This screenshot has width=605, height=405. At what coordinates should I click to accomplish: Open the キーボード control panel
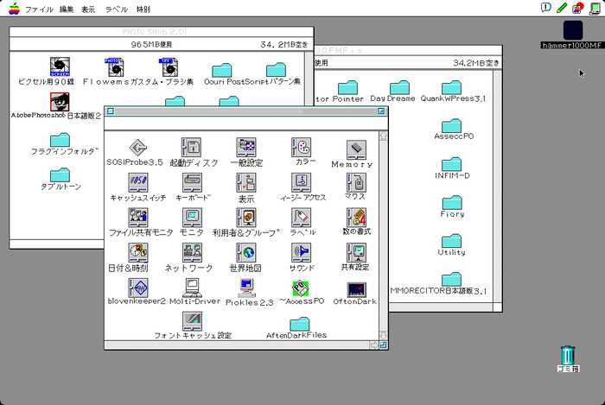191,182
